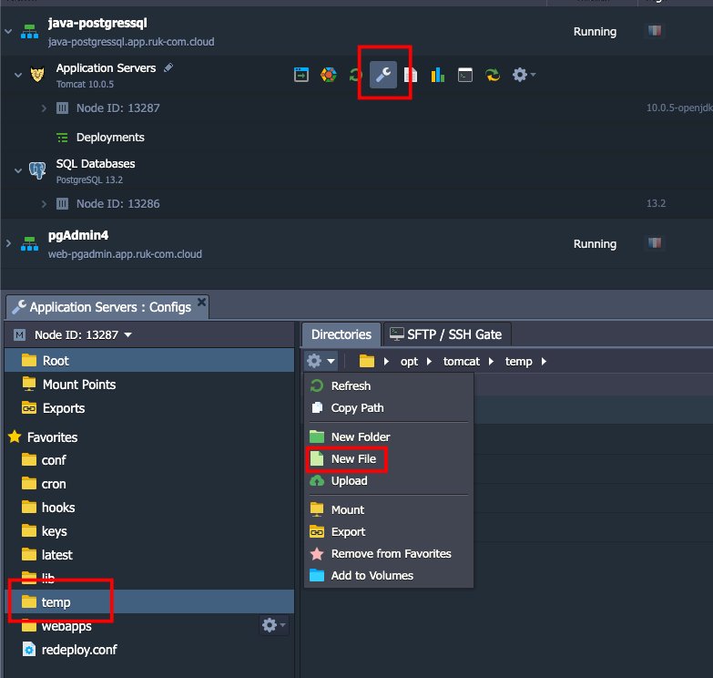Click tomcat in the breadcrumb path
The width and height of the screenshot is (713, 678).
461,361
